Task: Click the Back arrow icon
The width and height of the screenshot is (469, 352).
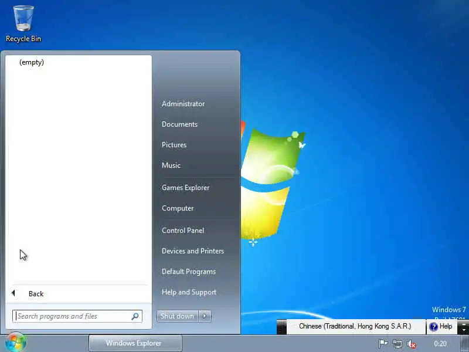Action: point(13,293)
